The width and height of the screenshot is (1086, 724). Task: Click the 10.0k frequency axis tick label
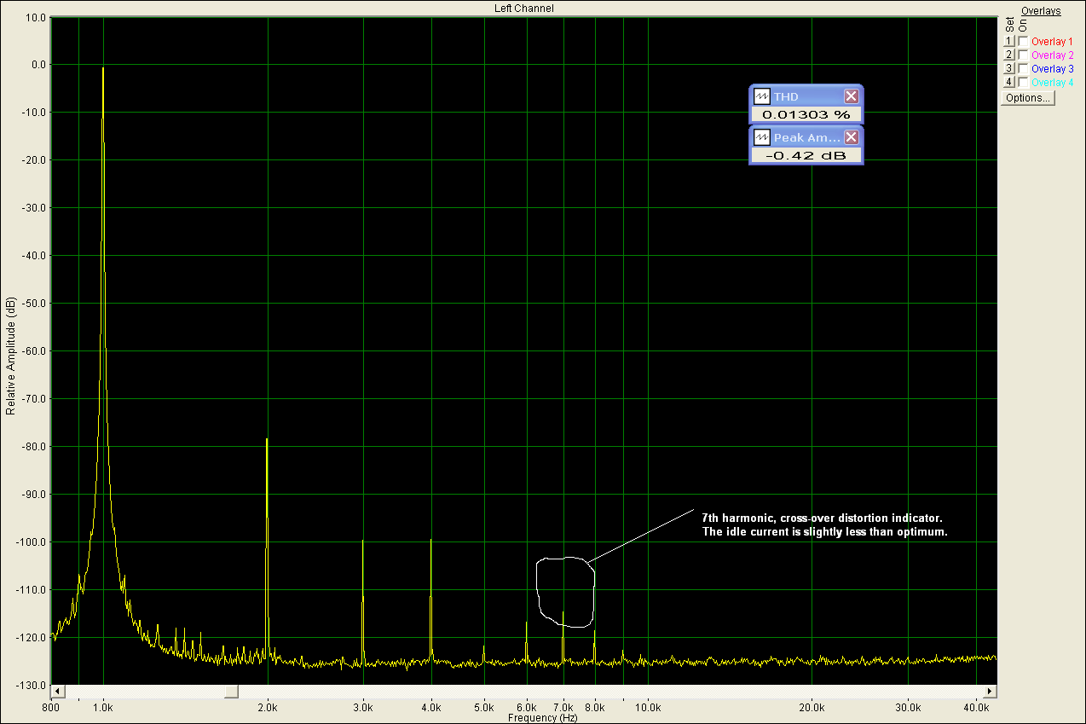point(649,707)
